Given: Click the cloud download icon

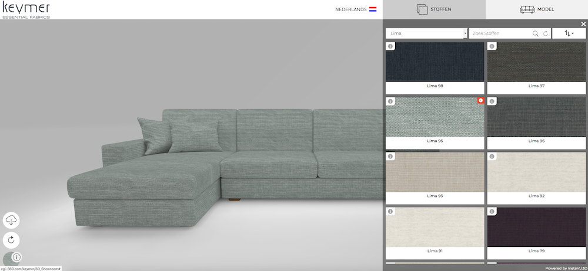Looking at the screenshot, I should click(x=11, y=221).
